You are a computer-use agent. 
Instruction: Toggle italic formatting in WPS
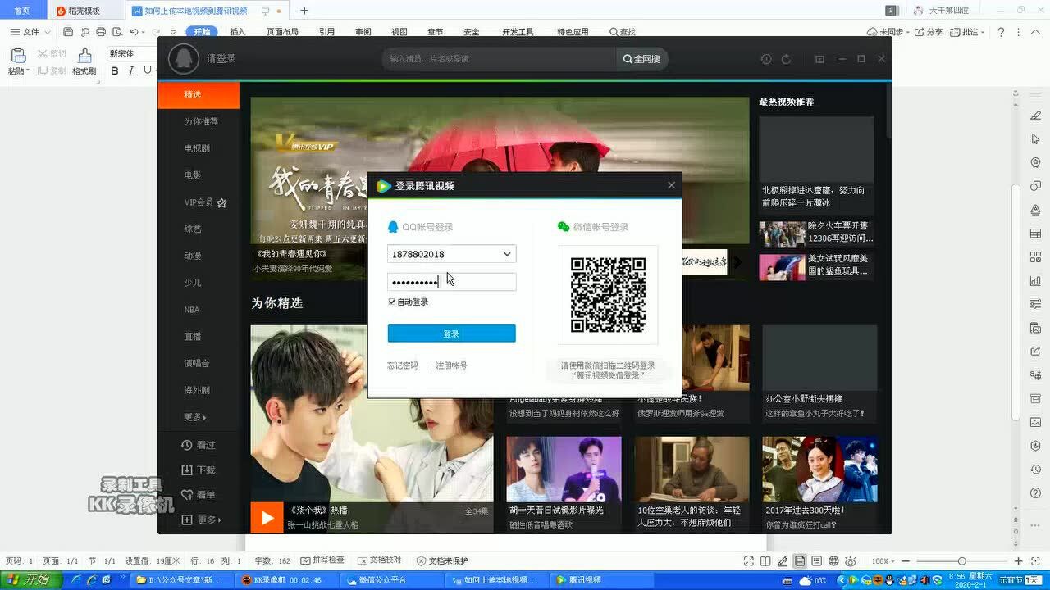130,70
